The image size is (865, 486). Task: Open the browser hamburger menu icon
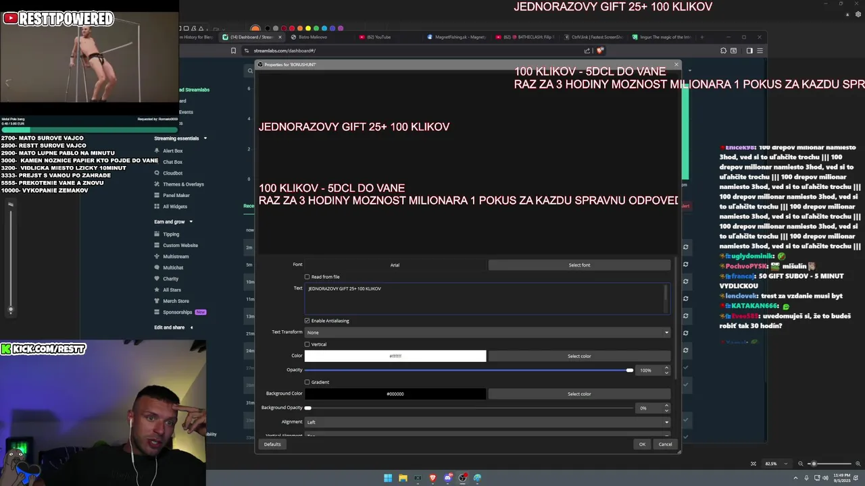(x=760, y=51)
